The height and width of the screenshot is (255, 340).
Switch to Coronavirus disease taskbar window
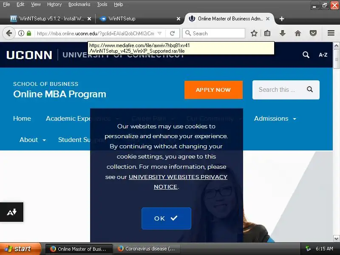147,249
